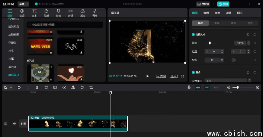Click the delete trash icon
The width and height of the screenshot is (263, 137).
(x=46, y=87)
